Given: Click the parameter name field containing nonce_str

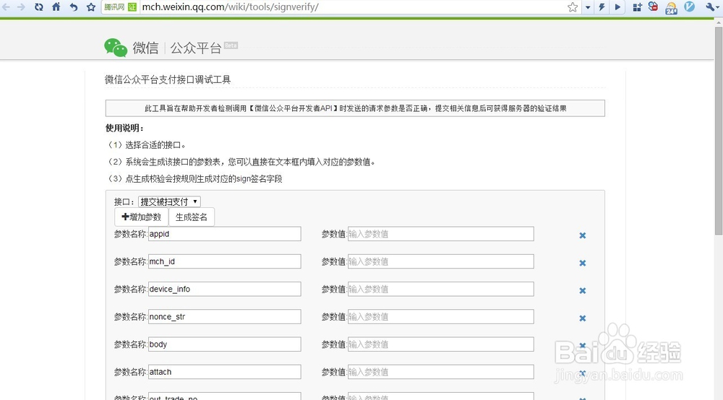Looking at the screenshot, I should [225, 317].
